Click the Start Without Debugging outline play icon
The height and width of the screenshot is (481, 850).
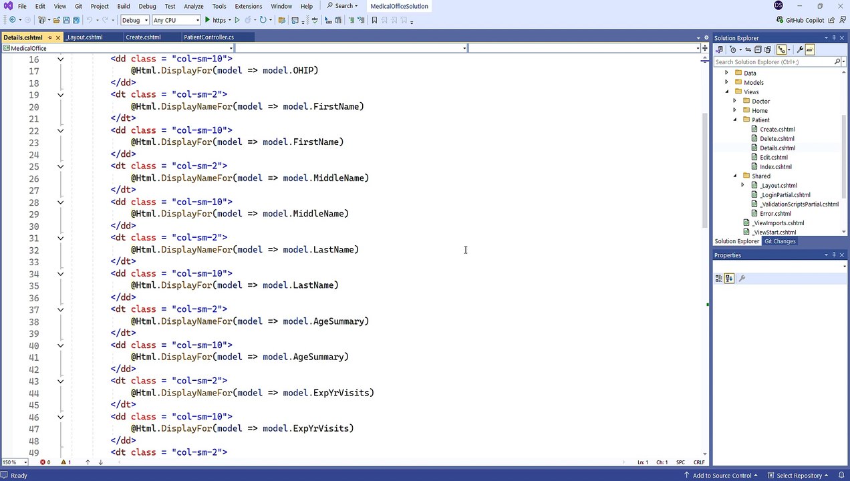pos(237,20)
